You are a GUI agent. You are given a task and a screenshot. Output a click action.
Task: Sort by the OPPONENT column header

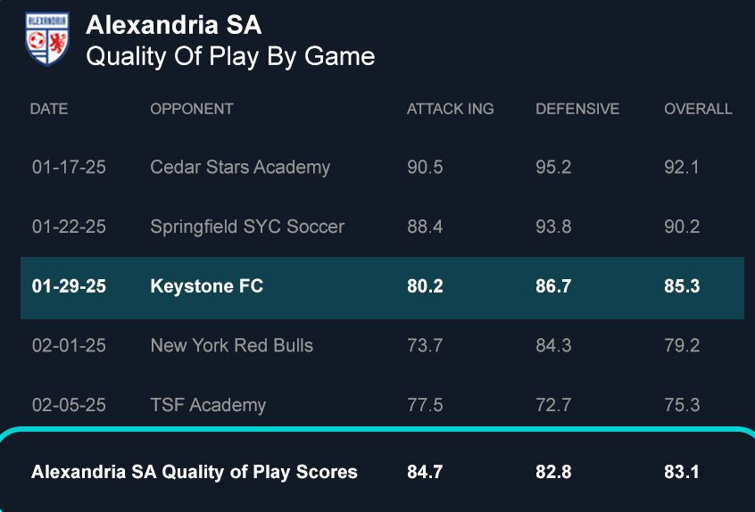click(192, 109)
